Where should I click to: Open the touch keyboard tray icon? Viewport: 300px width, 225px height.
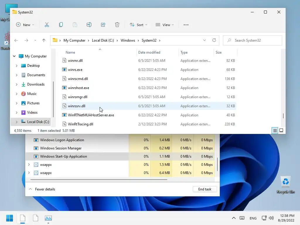click(x=242, y=218)
